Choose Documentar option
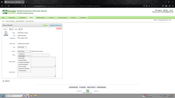 pyautogui.click(x=24, y=58)
